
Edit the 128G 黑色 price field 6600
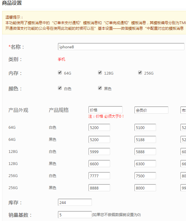(x=99, y=164)
